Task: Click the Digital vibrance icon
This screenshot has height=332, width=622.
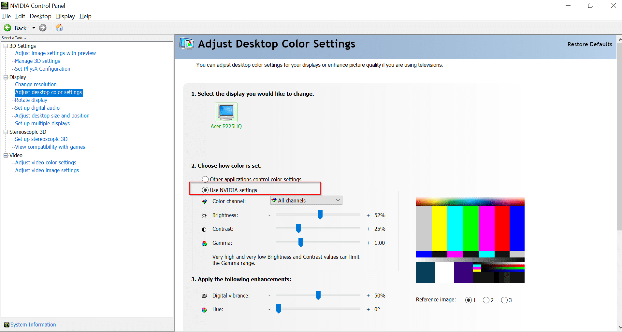Action: click(x=204, y=296)
